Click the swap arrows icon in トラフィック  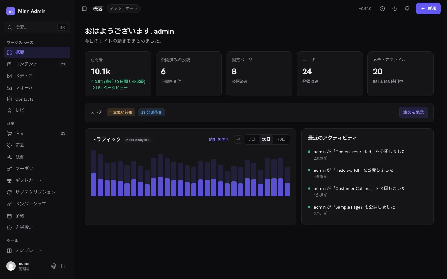238,139
